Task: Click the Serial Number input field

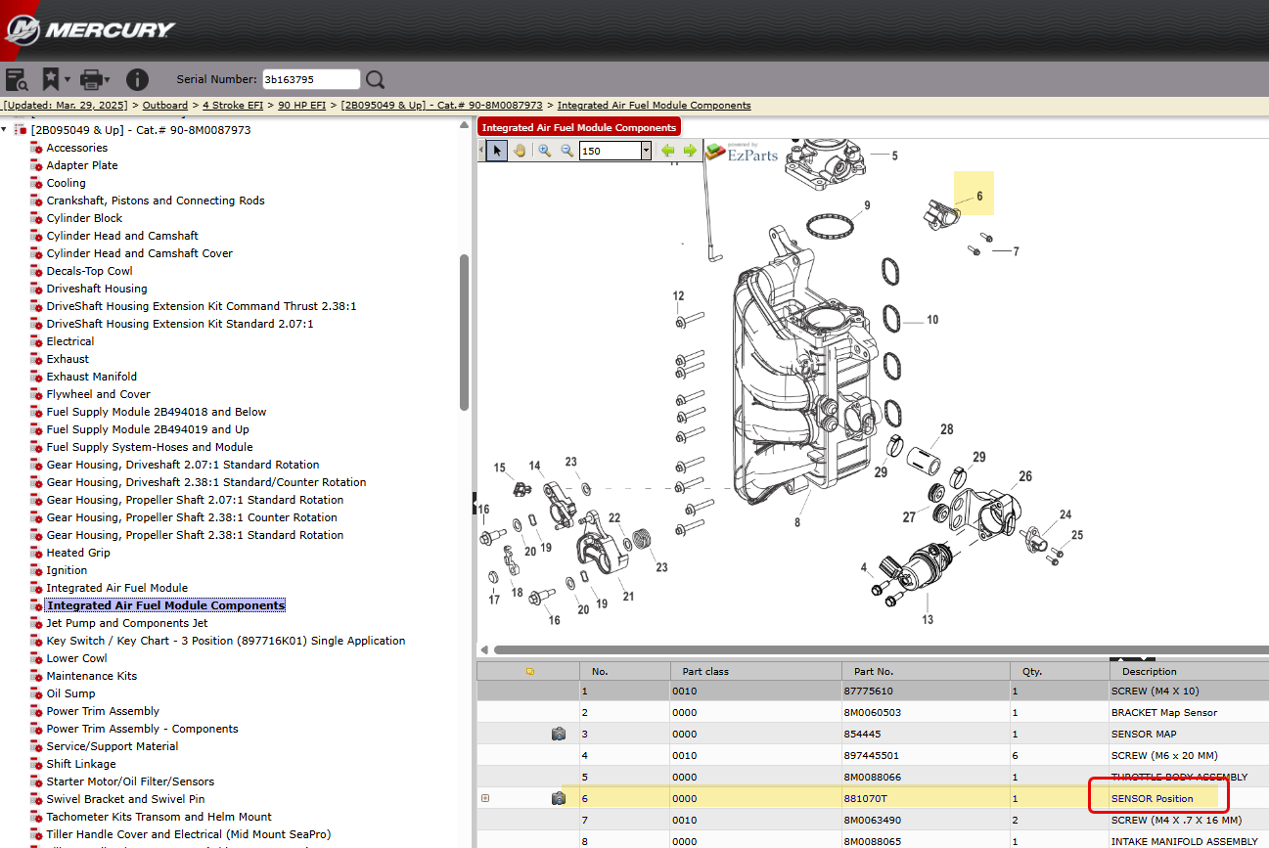Action: coord(311,79)
